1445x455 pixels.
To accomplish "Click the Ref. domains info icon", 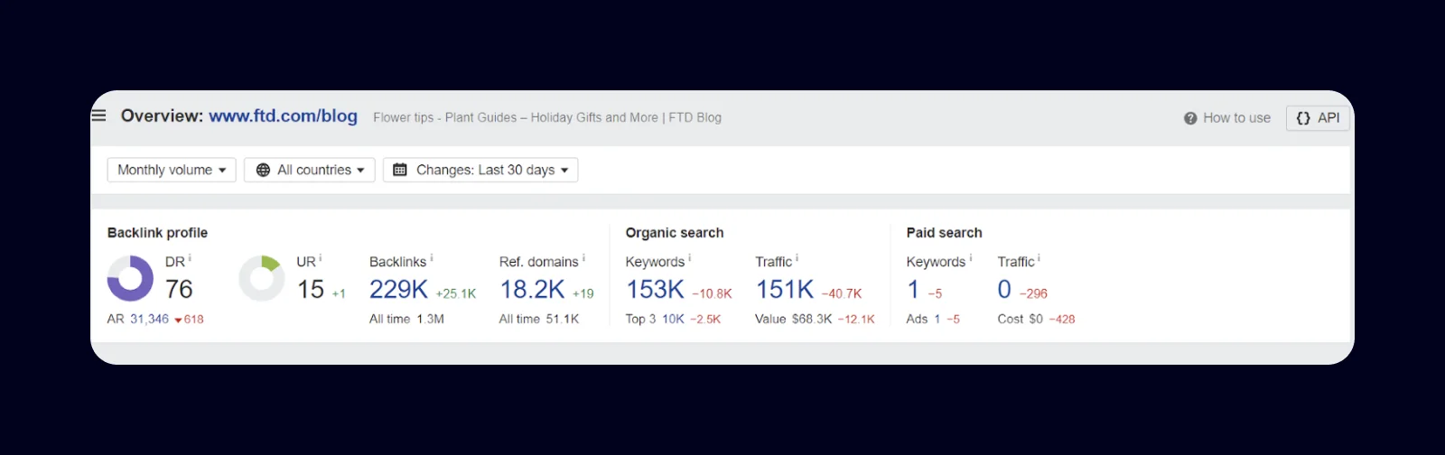I will point(583,258).
